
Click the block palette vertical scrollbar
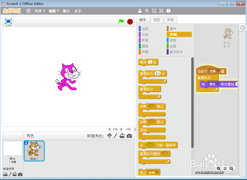pyautogui.click(x=192, y=103)
